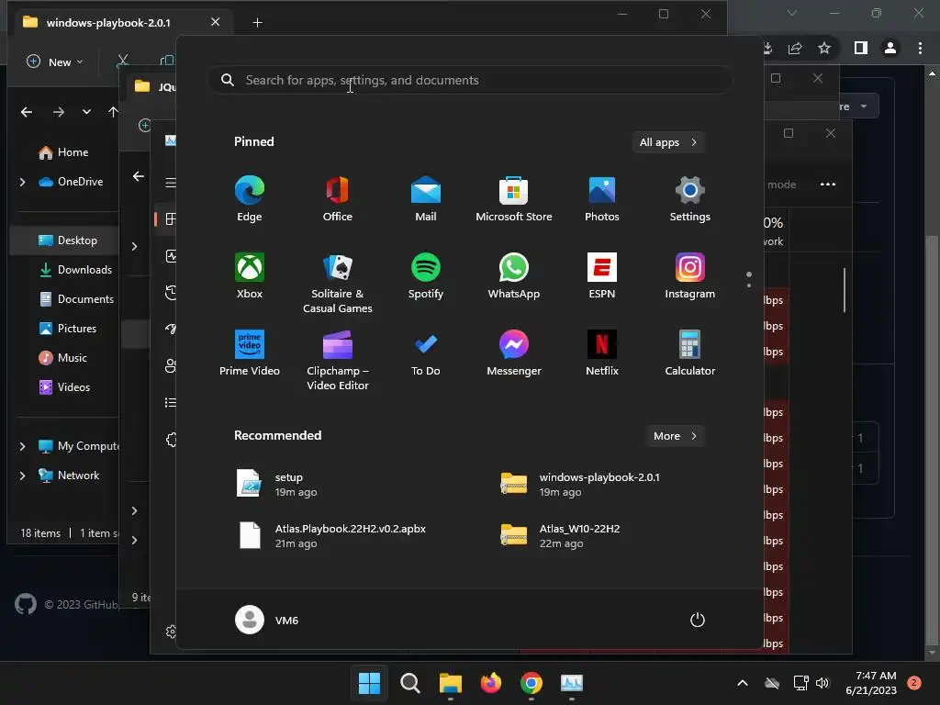Open Clipchamp Video Editor

(338, 360)
